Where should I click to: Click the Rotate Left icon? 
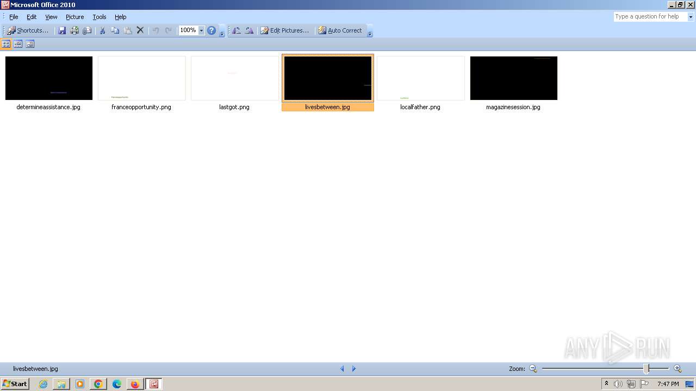237,30
